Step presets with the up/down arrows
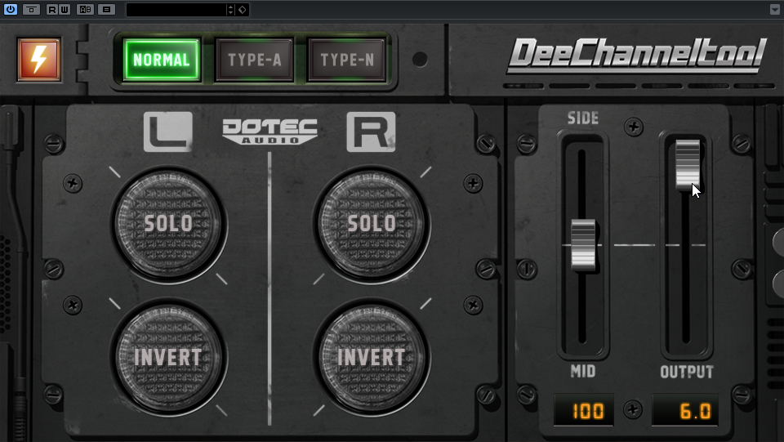This screenshot has width=784, height=442. pos(230,10)
